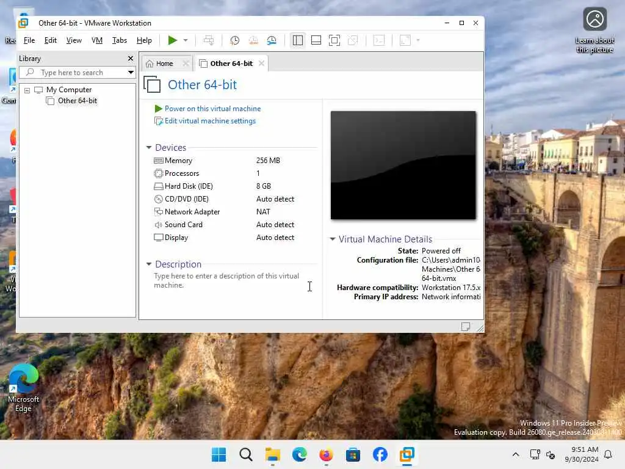Open File Explorer from the taskbar
625x469 pixels.
[x=273, y=454]
